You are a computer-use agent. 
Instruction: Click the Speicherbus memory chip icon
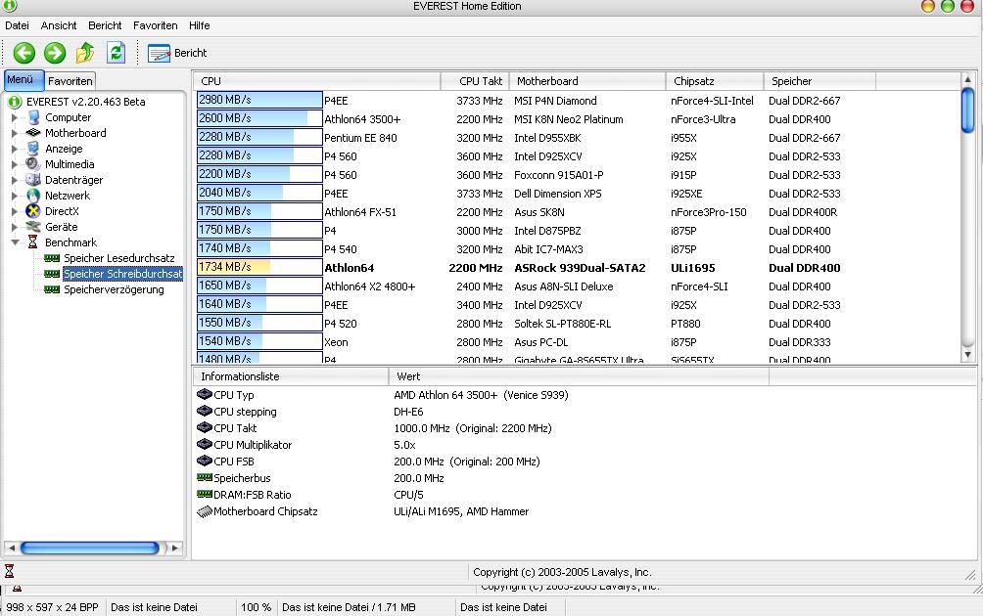click(205, 477)
